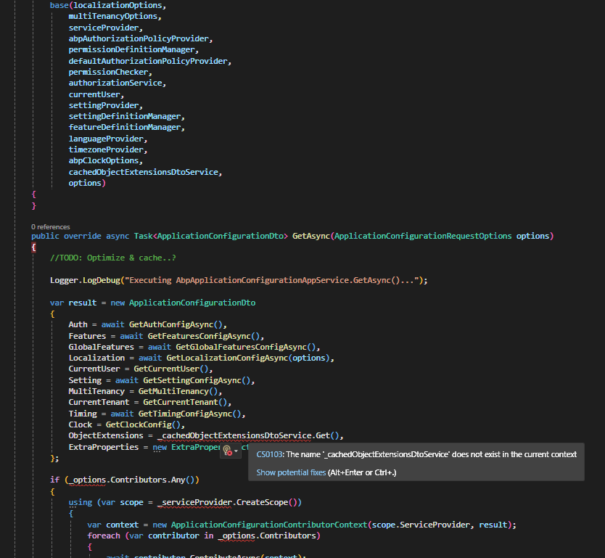The width and height of the screenshot is (605, 558).
Task: Click the GetAuthConfigAsync method call
Action: pyautogui.click(x=175, y=324)
